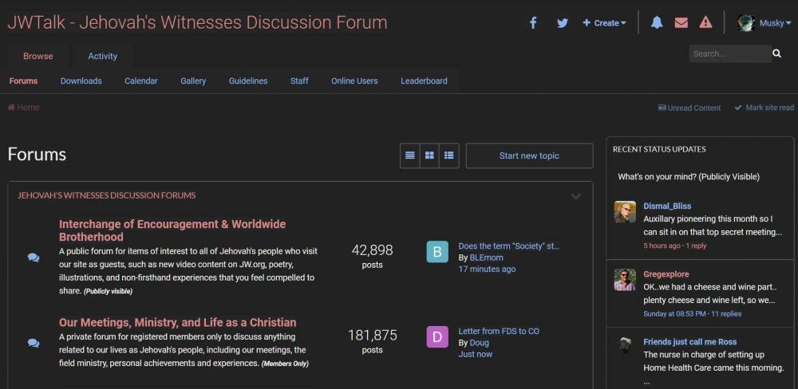Click the Mark site read link
The image size is (798, 389).
coord(764,108)
